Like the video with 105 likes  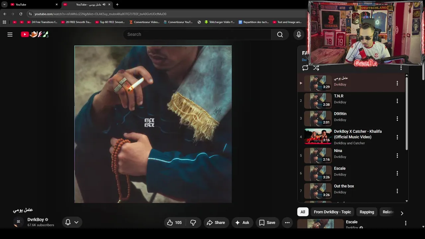coord(175,223)
